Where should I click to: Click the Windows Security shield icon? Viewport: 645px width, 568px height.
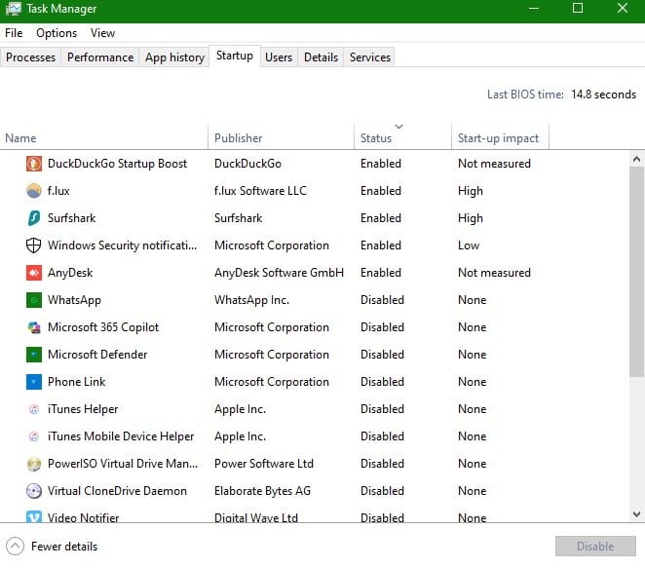34,246
